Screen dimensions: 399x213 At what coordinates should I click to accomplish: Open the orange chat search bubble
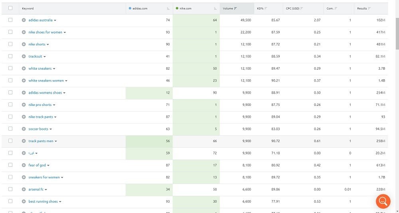[383, 201]
